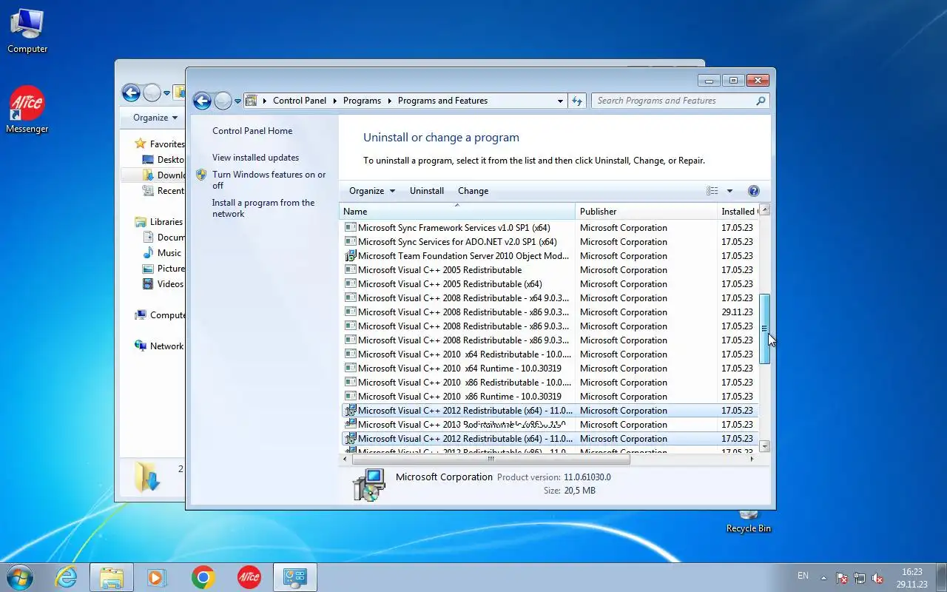Click the Programs breadcrumb
The height and width of the screenshot is (592, 947).
point(362,101)
